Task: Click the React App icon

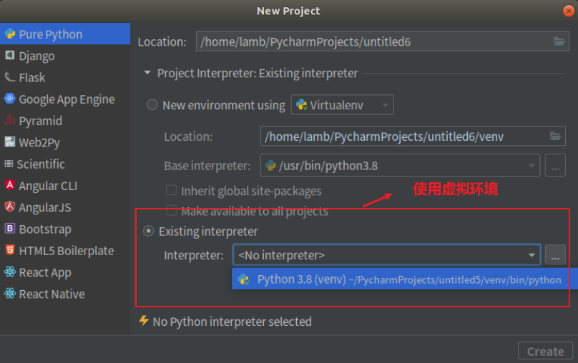Action: pyautogui.click(x=10, y=272)
